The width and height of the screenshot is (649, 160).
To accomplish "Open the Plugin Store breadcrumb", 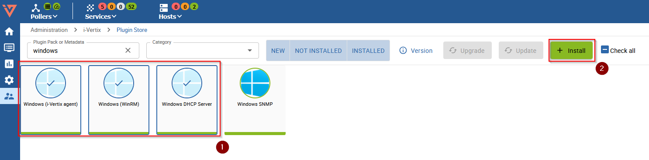I will 132,30.
